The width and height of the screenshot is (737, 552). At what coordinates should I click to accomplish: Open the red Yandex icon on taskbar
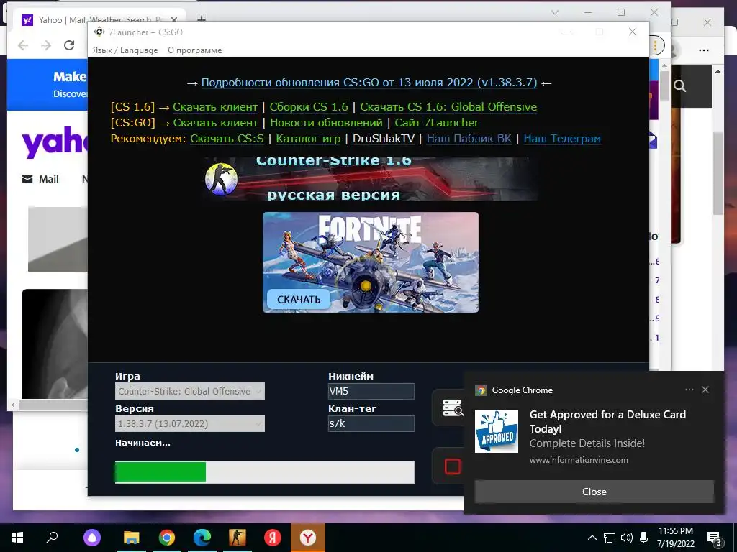pyautogui.click(x=273, y=538)
